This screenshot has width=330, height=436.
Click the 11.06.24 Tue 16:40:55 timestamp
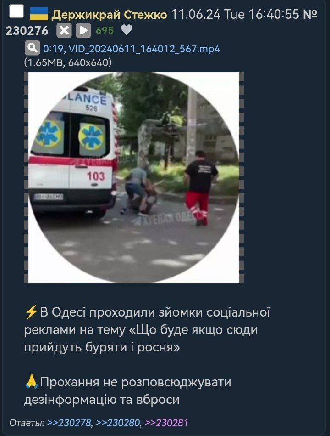(x=236, y=14)
